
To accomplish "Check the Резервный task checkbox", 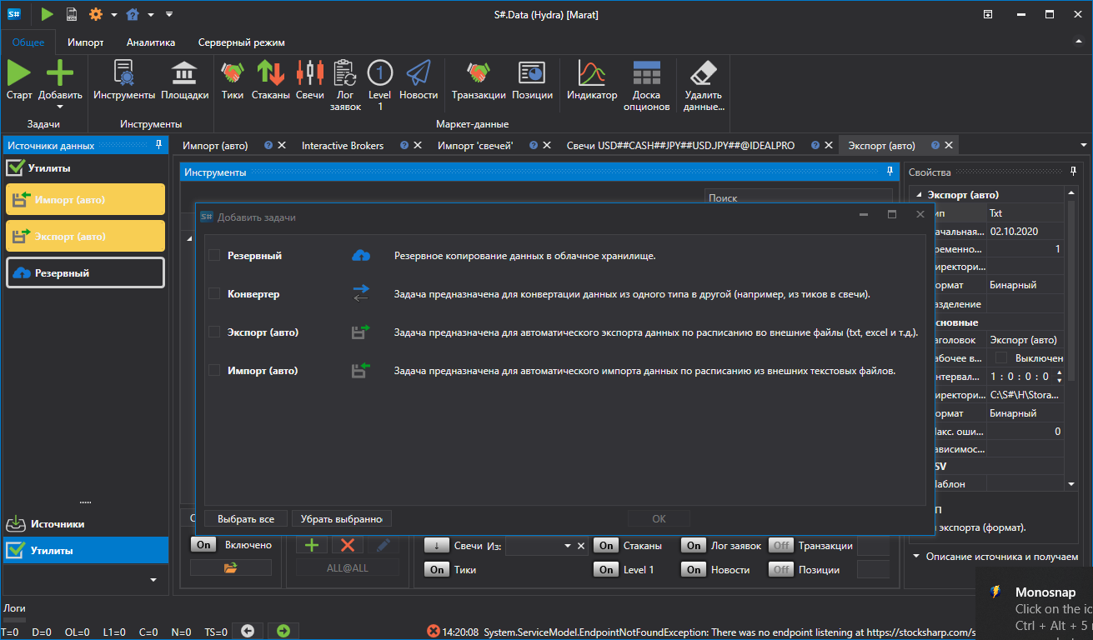I will point(214,255).
